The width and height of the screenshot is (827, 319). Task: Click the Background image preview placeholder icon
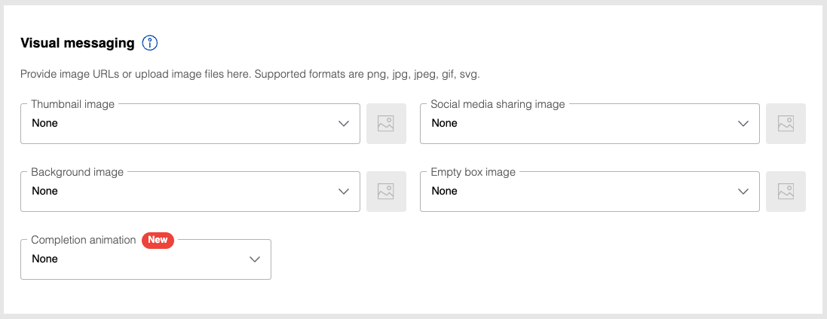(x=386, y=192)
